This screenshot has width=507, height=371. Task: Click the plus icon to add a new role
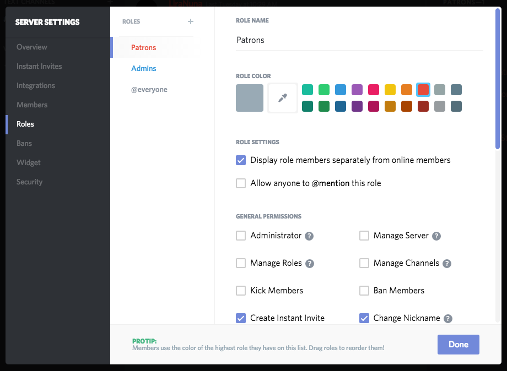coord(190,21)
